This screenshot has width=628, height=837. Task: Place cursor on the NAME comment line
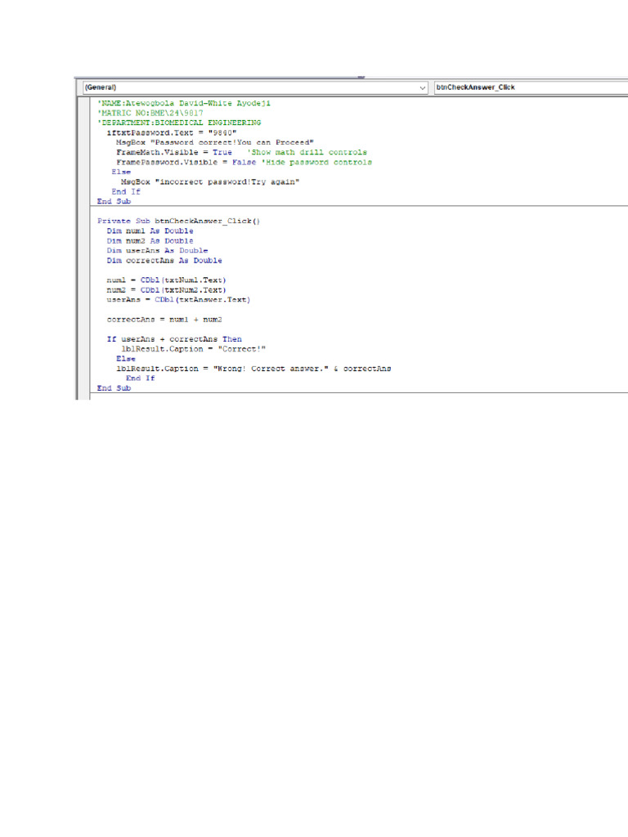184,103
